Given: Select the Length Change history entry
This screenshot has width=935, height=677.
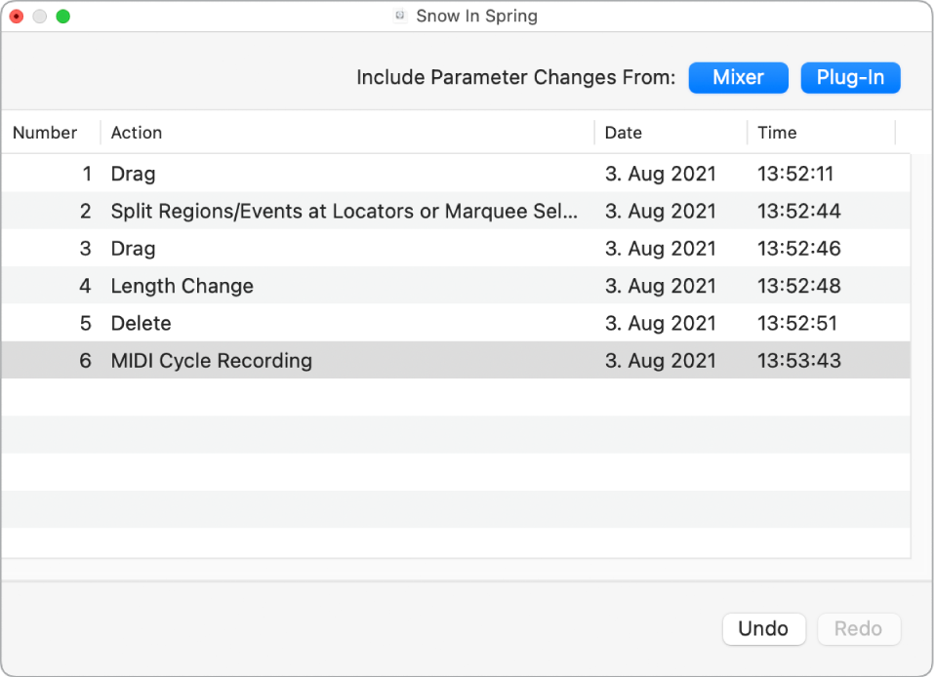Looking at the screenshot, I should [182, 286].
